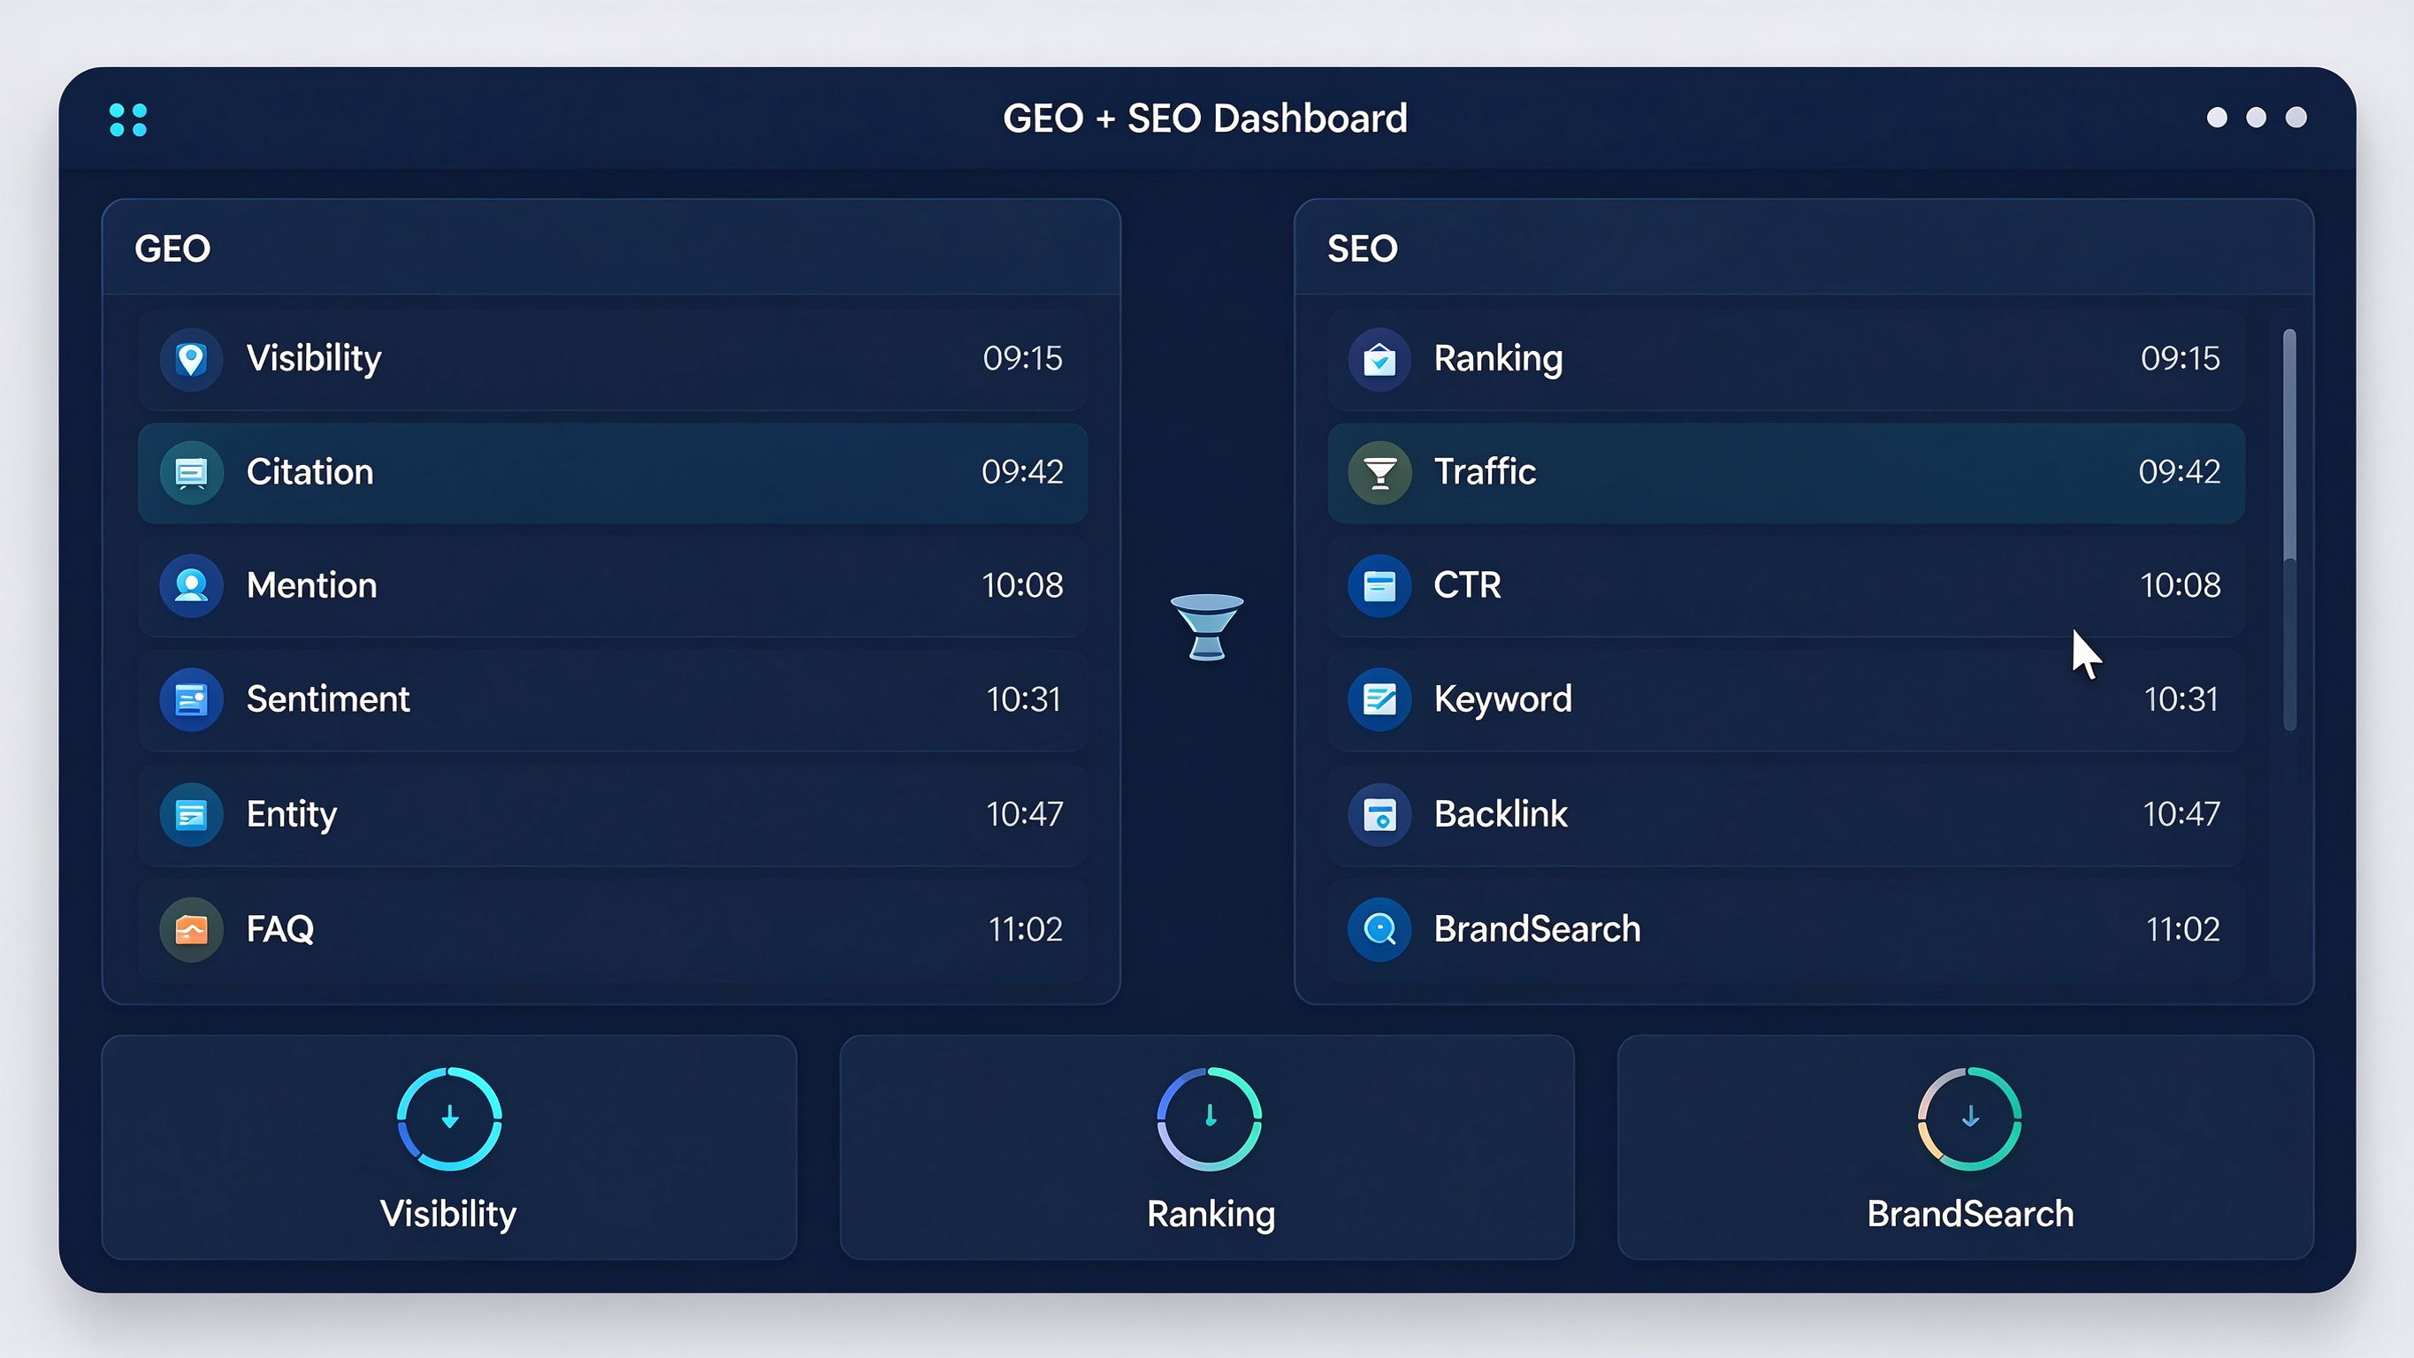Screen dimensions: 2414x1358
Task: Click the 09:42 time in Citation row
Action: click(1022, 472)
